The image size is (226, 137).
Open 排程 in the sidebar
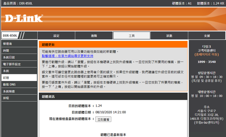coord(19,98)
